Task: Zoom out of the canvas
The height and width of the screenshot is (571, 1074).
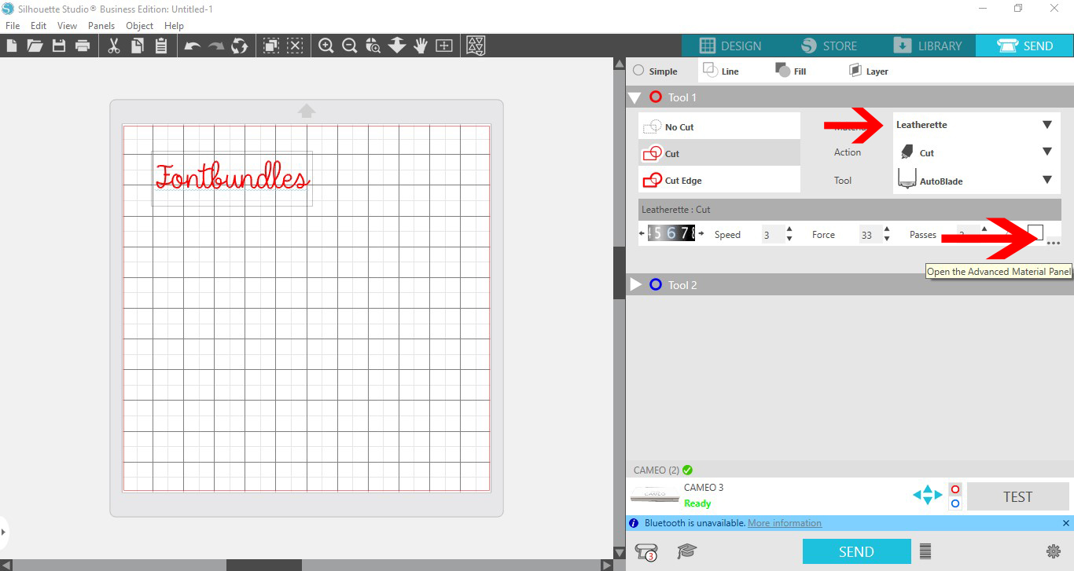Action: [350, 46]
